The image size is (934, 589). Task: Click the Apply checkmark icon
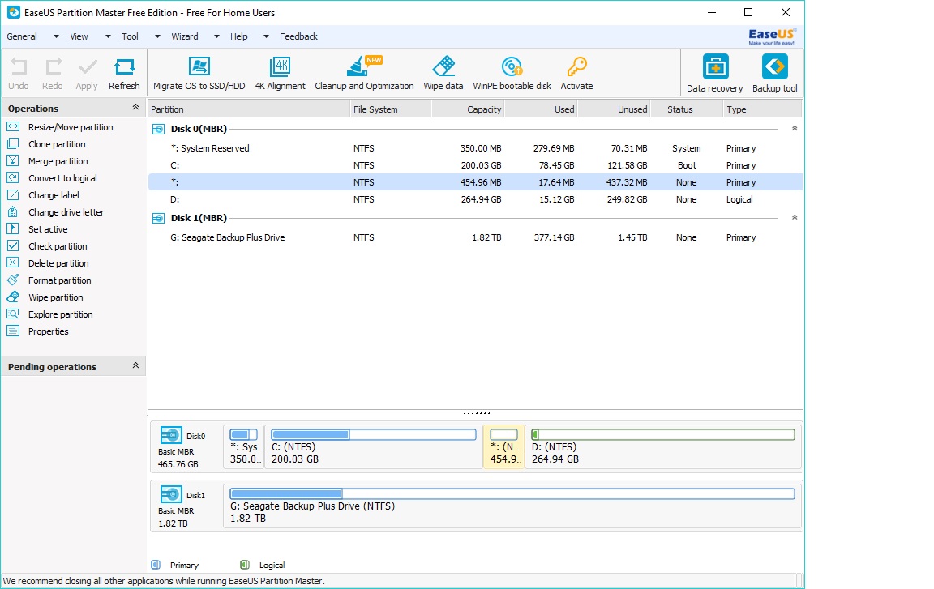tap(87, 74)
